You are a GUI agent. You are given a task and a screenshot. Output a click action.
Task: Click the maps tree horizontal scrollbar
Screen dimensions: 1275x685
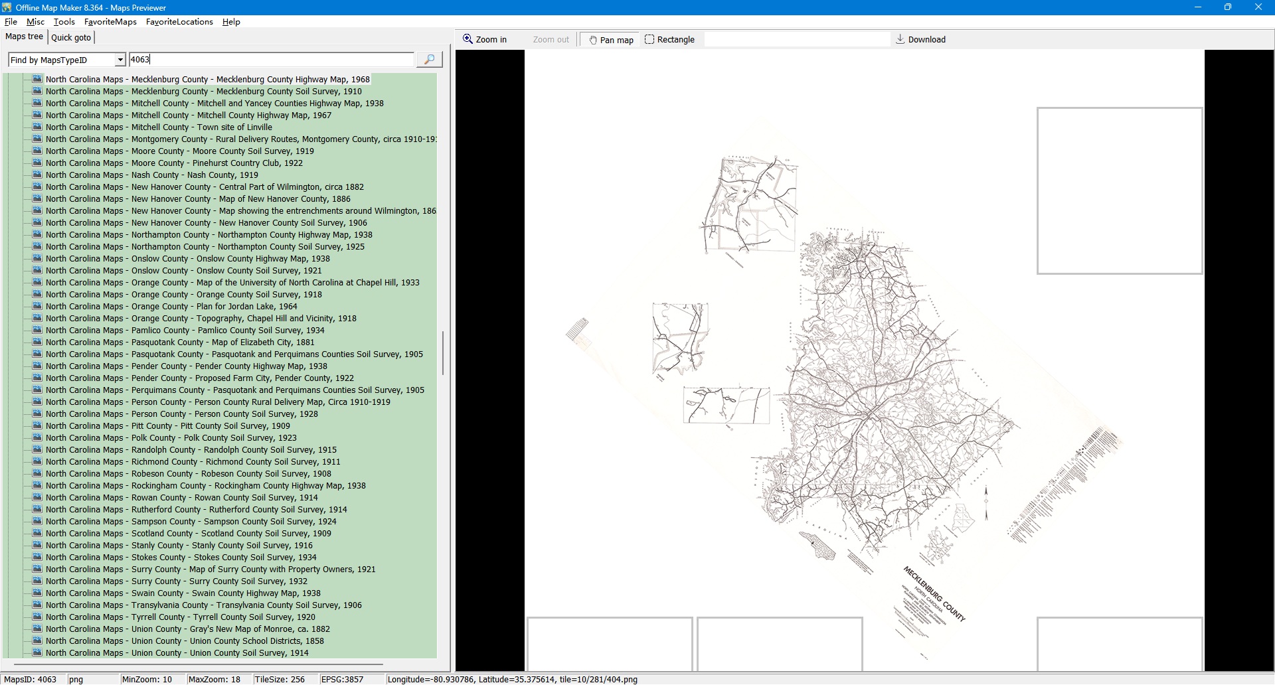199,664
